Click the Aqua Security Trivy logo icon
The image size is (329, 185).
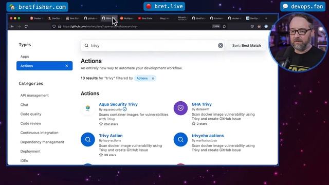(x=88, y=108)
